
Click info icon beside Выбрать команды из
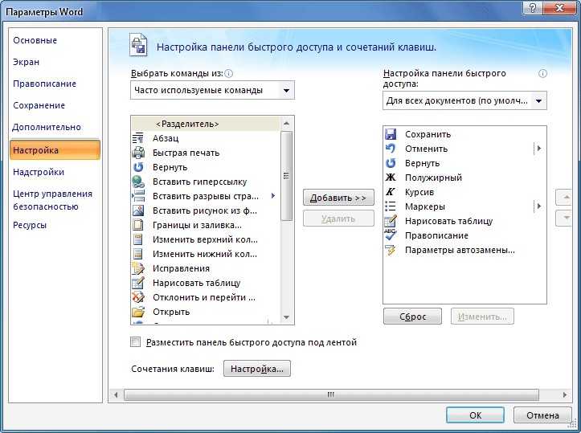[x=228, y=73]
